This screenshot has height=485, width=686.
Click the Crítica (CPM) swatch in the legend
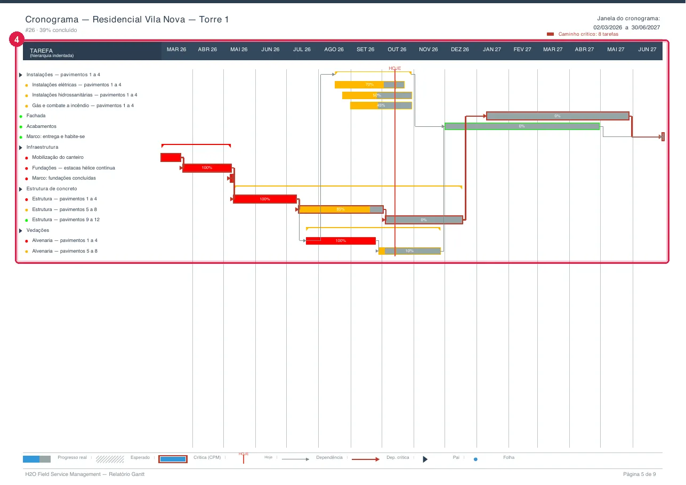[173, 459]
